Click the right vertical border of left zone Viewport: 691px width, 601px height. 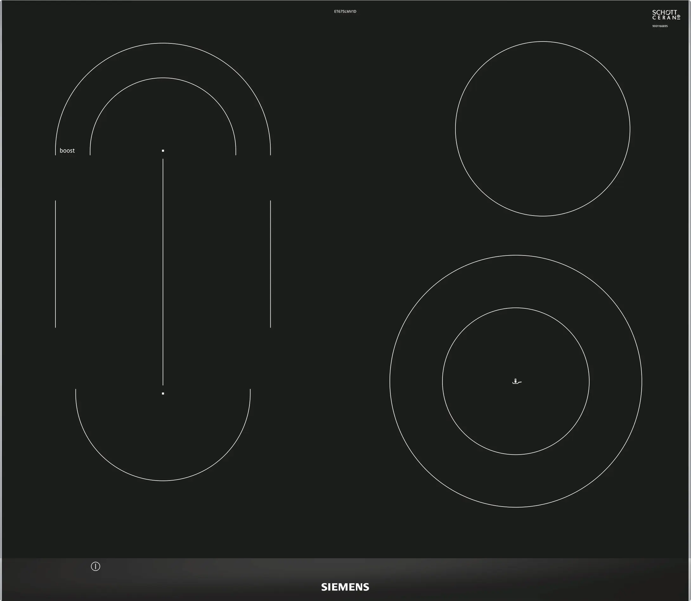270,264
